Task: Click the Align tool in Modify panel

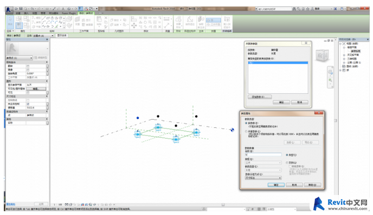Action: (134, 18)
